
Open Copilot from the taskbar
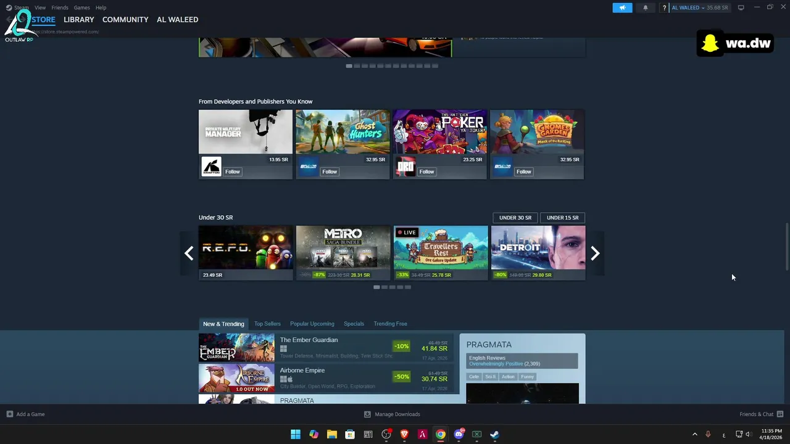(314, 434)
